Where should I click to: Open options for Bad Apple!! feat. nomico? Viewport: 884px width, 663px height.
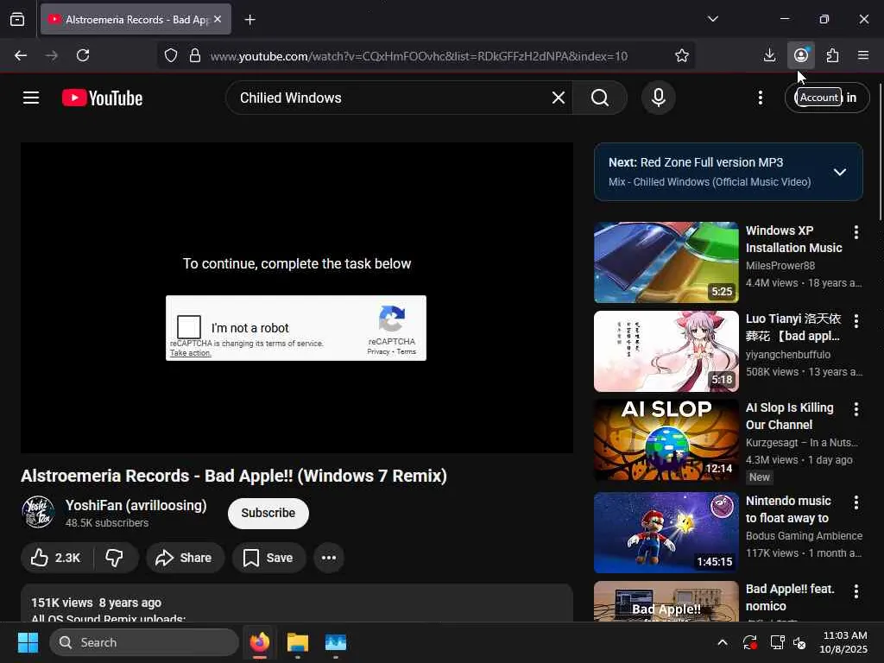856,590
